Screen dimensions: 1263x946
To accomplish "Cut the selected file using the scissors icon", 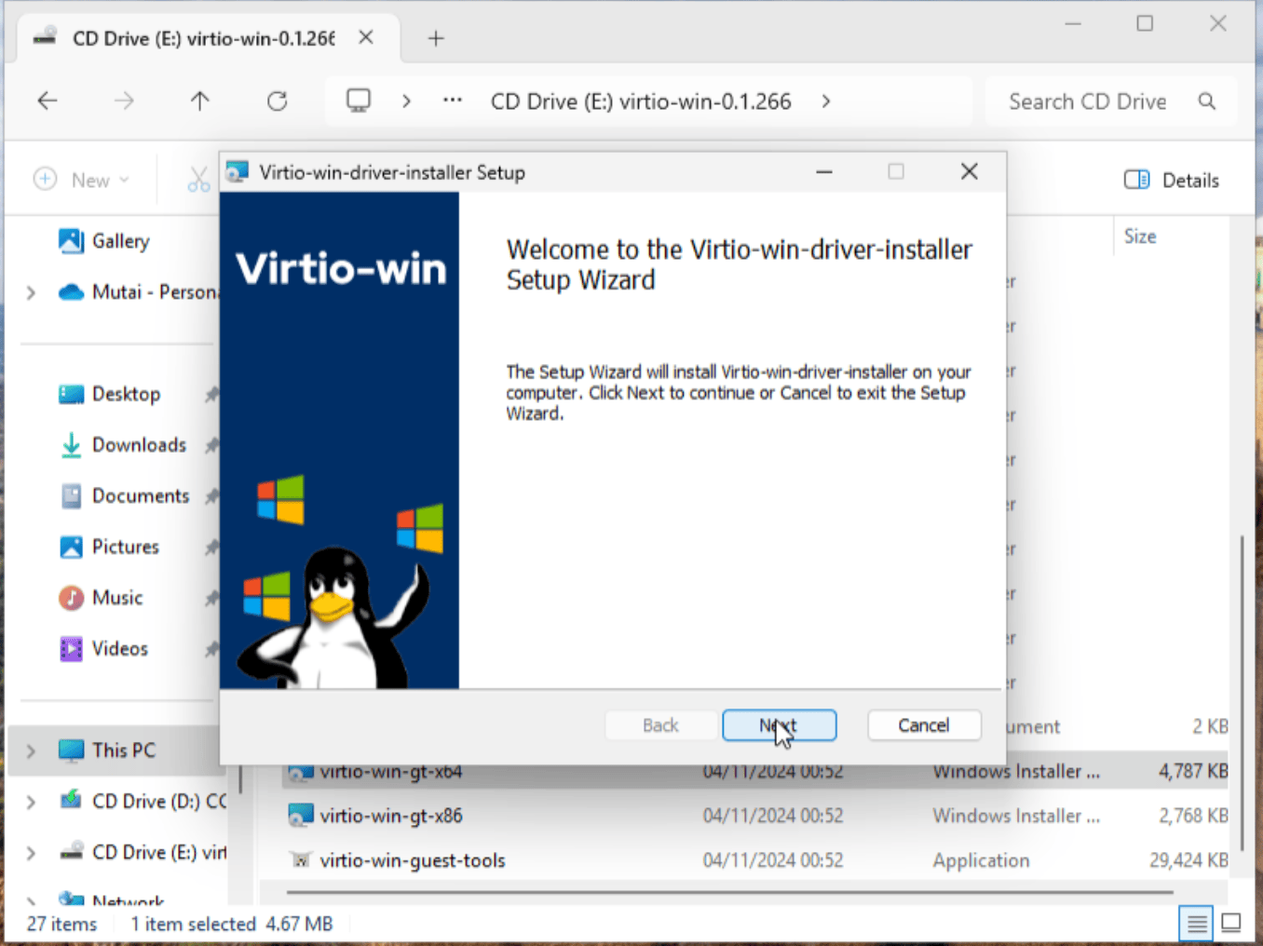I will pyautogui.click(x=197, y=179).
